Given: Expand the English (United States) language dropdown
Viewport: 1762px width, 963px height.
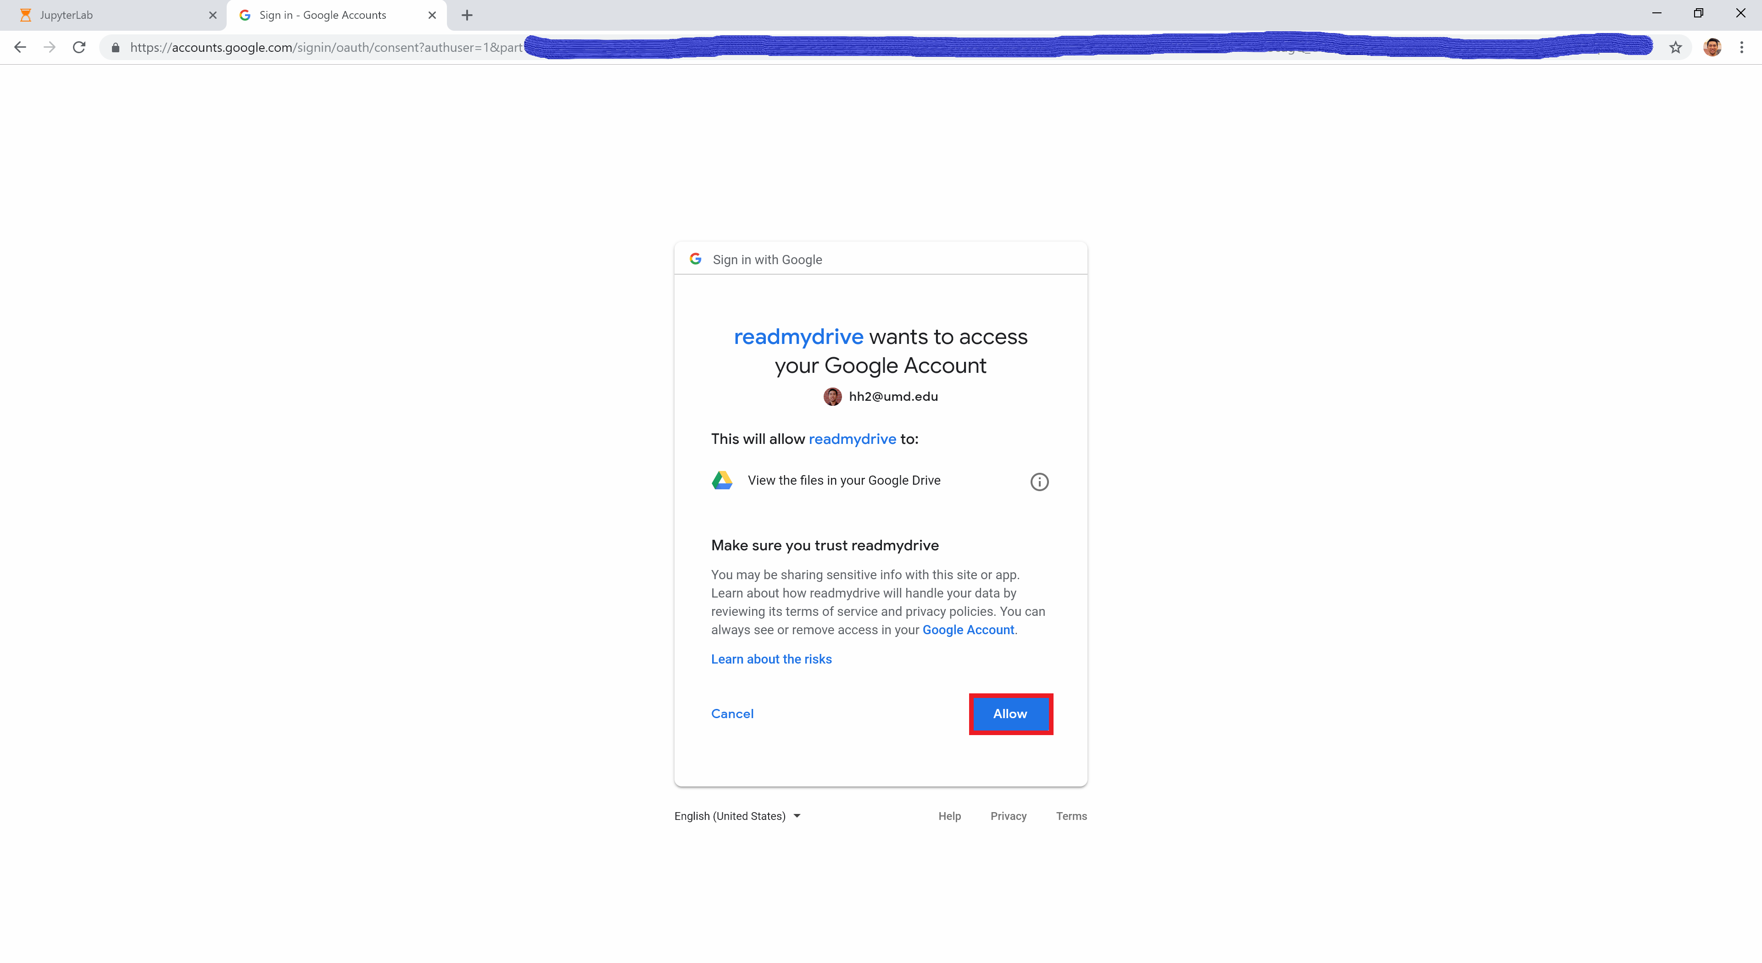Looking at the screenshot, I should [x=736, y=815].
